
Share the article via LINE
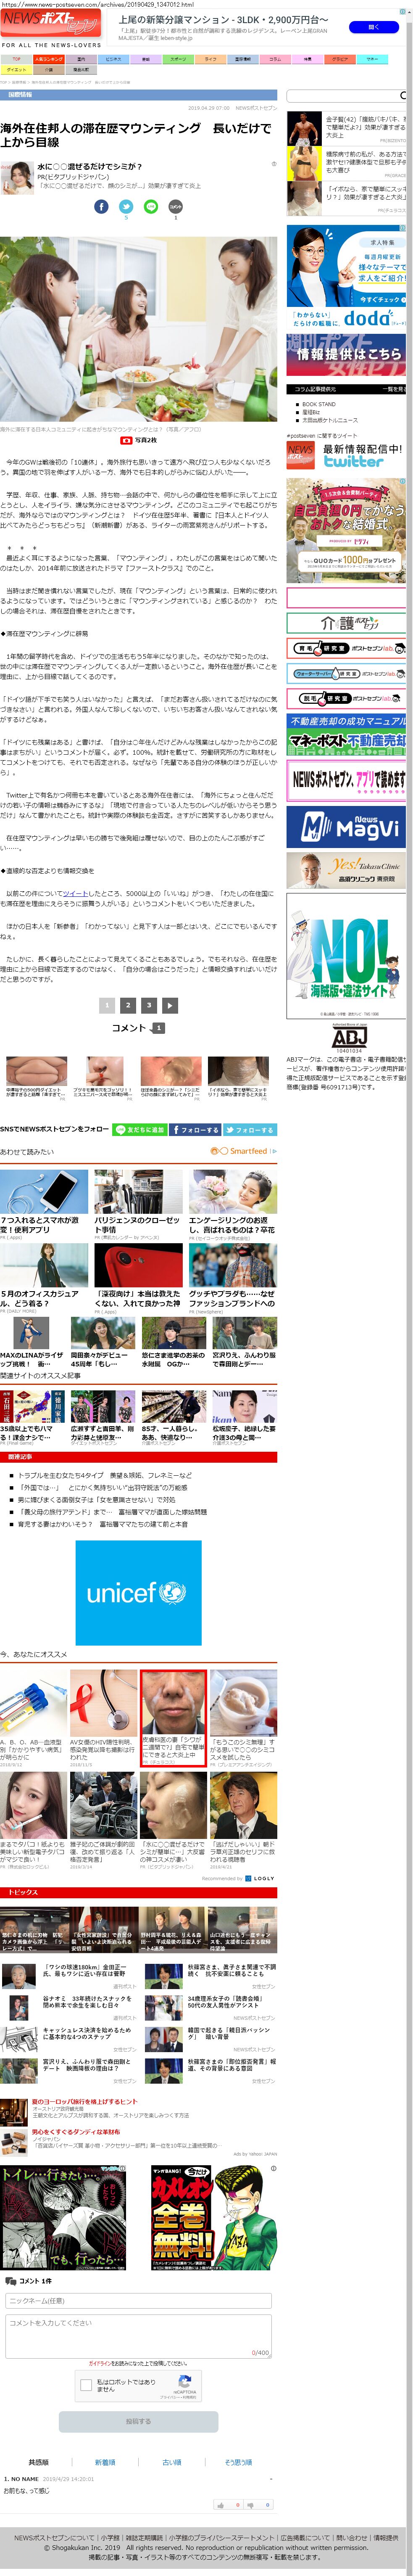tap(151, 207)
